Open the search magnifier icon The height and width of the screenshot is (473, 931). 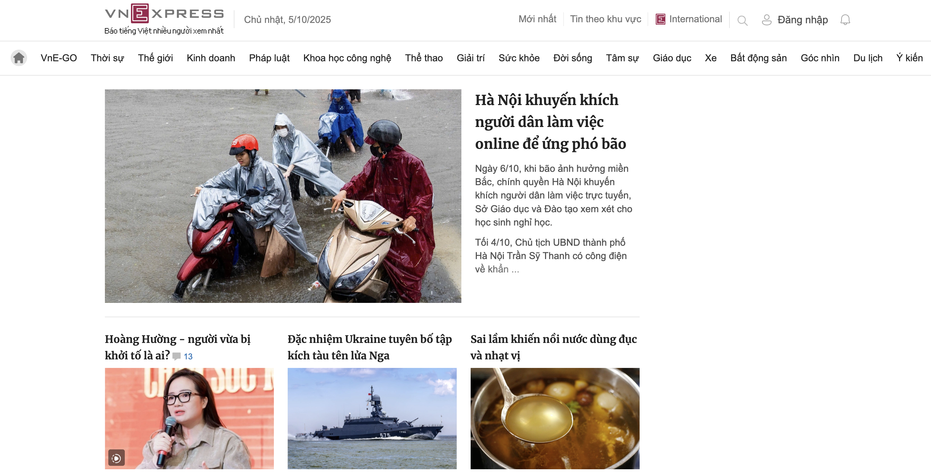pyautogui.click(x=742, y=21)
